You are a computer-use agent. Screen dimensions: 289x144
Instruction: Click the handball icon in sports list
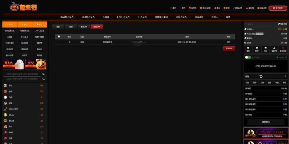pos(5,121)
